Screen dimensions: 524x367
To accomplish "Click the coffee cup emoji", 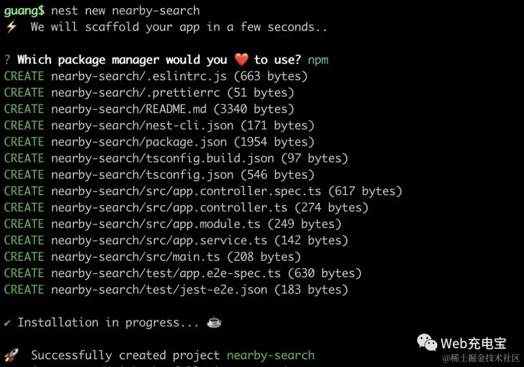I will (x=214, y=322).
